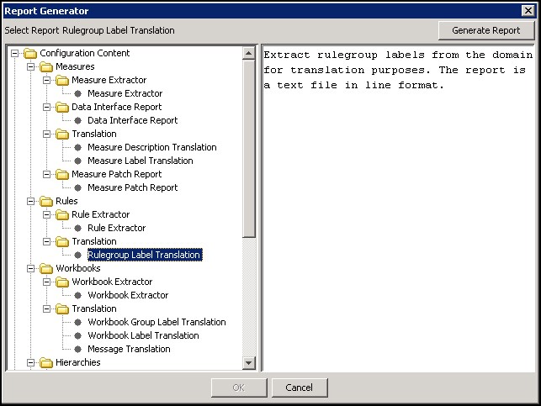Collapse the Data Interface Report folder node
Viewport: 541px width, 406px height.
pos(46,108)
